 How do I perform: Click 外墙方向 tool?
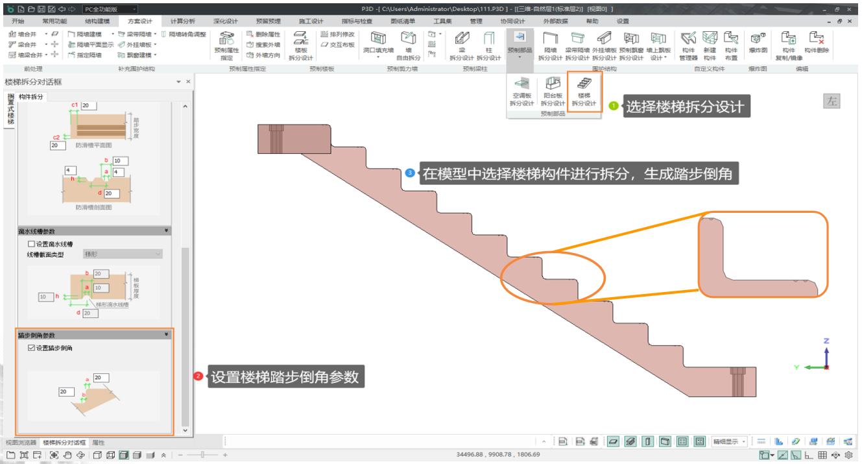click(263, 55)
